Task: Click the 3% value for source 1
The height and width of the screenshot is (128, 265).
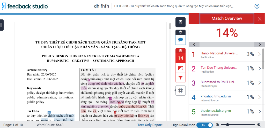Action: pyautogui.click(x=250, y=54)
